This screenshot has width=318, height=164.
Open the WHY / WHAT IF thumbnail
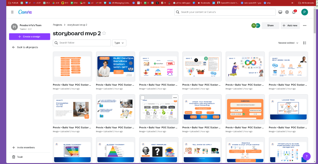coord(245,67)
